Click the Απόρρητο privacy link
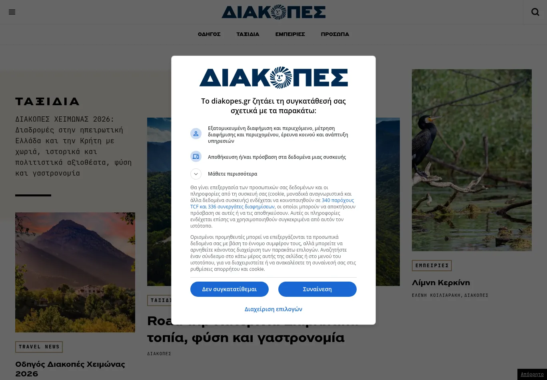This screenshot has width=547, height=380. 532,374
